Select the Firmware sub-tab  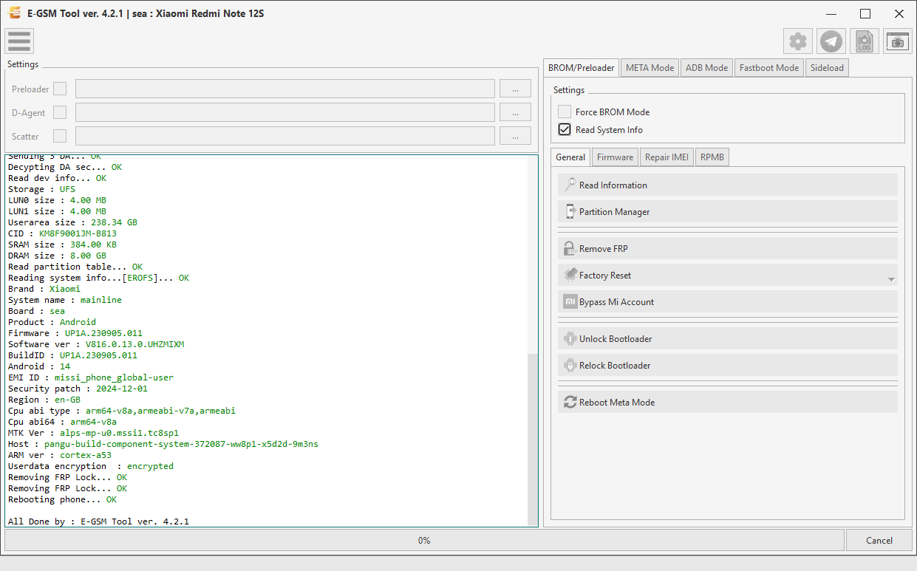point(615,157)
